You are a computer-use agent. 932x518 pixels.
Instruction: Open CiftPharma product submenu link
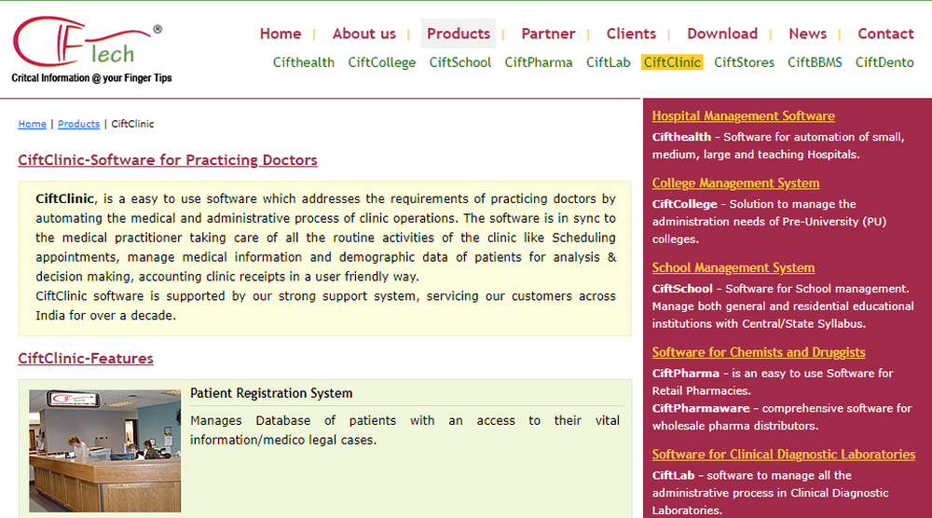[x=539, y=62]
